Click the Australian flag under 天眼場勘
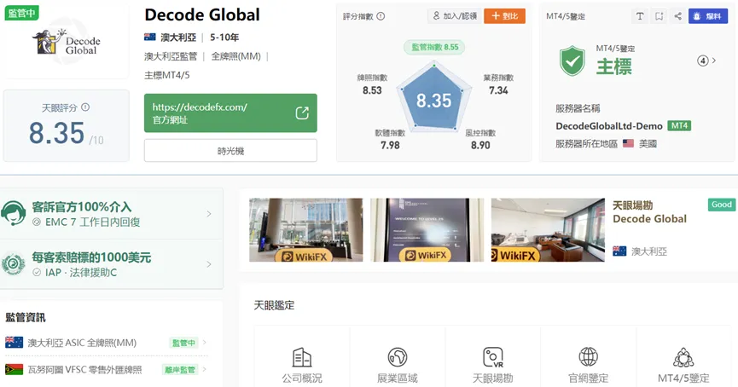This screenshot has height=387, width=738. (619, 251)
